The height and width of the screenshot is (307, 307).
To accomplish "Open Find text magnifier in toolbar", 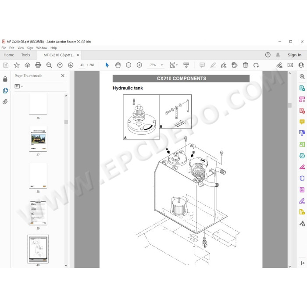I will [x=49, y=65].
